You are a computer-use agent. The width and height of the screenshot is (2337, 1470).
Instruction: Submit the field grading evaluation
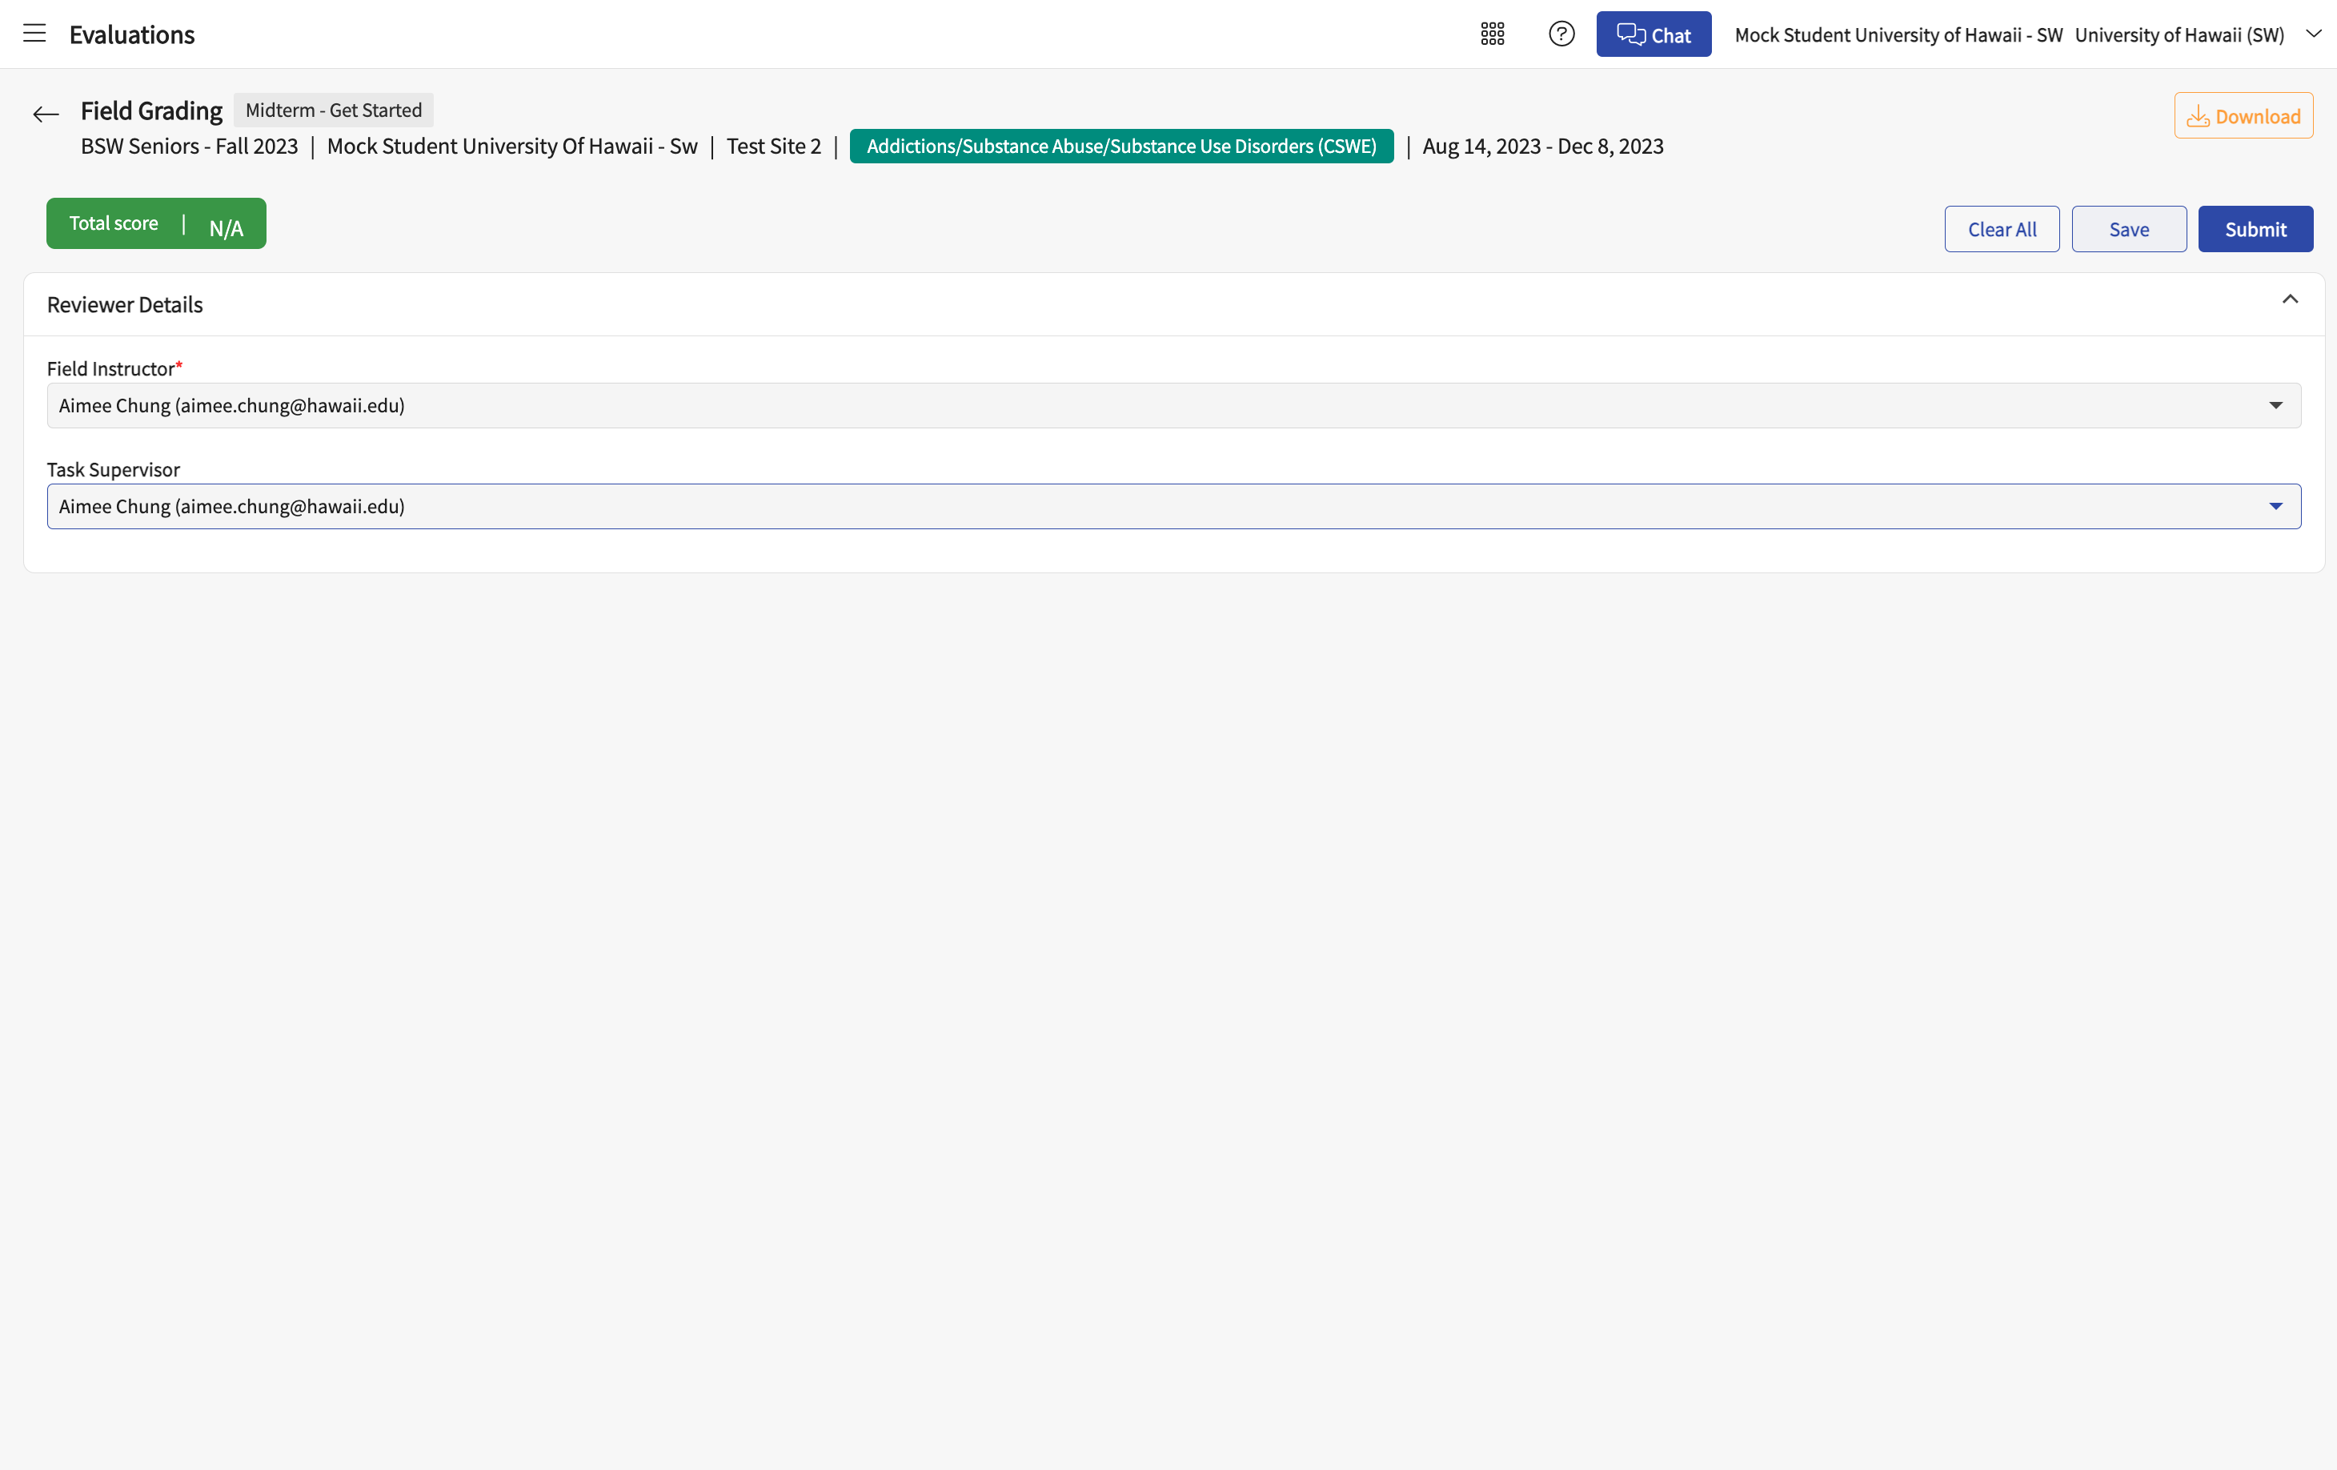(x=2255, y=229)
